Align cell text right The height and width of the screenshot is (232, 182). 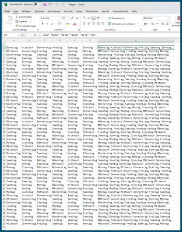click(93, 24)
